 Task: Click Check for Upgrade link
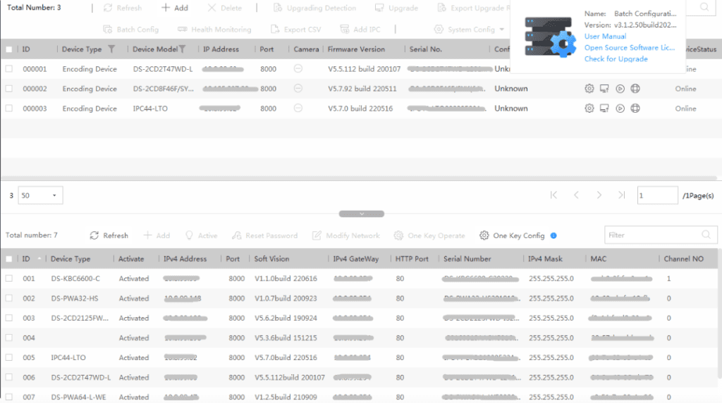point(616,59)
